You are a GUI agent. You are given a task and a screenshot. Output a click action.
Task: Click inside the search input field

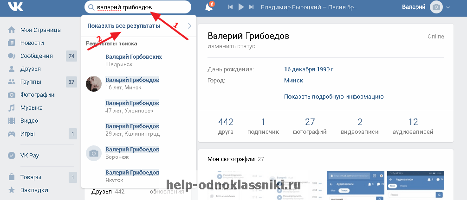(x=138, y=7)
